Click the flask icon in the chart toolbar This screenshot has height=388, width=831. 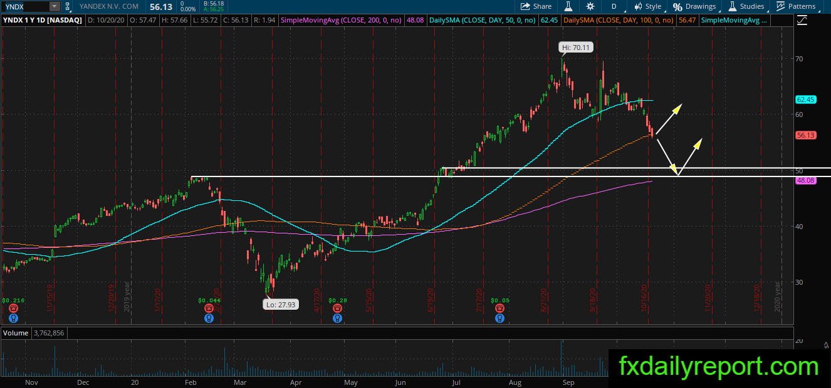click(568, 6)
